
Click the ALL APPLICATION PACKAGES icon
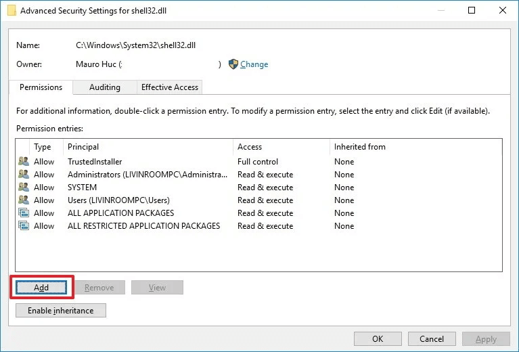coord(24,213)
